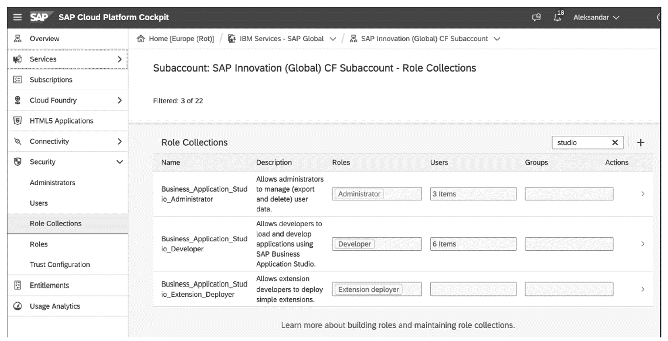This screenshot has width=668, height=341.
Task: Click Business_Application_Studio_Extension_Deployer name cell
Action: coord(204,289)
